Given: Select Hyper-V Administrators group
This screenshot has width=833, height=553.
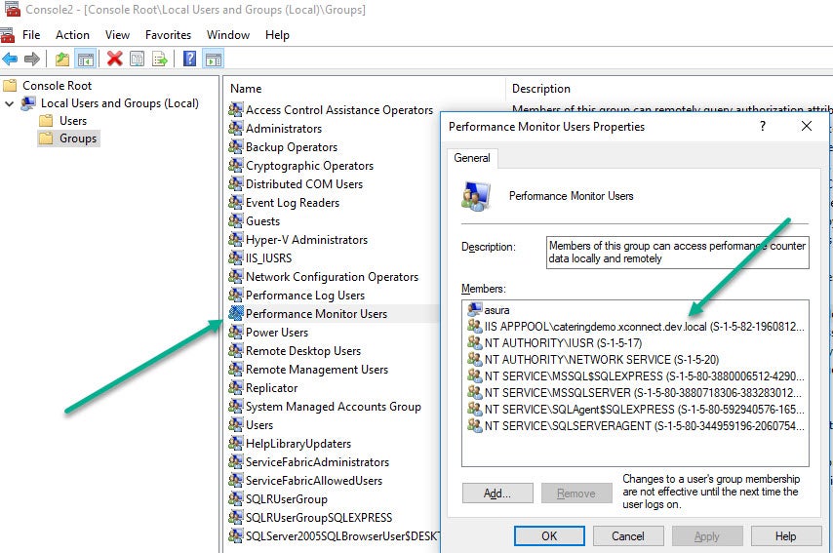Looking at the screenshot, I should pos(306,240).
